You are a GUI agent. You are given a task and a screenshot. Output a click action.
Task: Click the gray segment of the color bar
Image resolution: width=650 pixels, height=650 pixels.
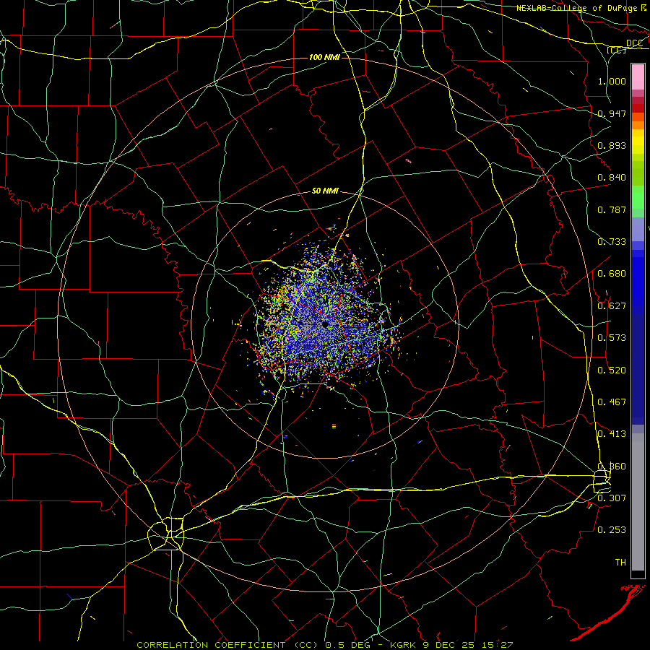638,502
